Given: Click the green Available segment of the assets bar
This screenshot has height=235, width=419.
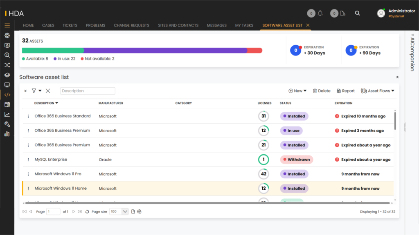Looking at the screenshot, I should (x=53, y=50).
